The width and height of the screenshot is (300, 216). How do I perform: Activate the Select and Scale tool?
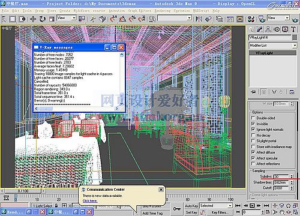click(52, 19)
